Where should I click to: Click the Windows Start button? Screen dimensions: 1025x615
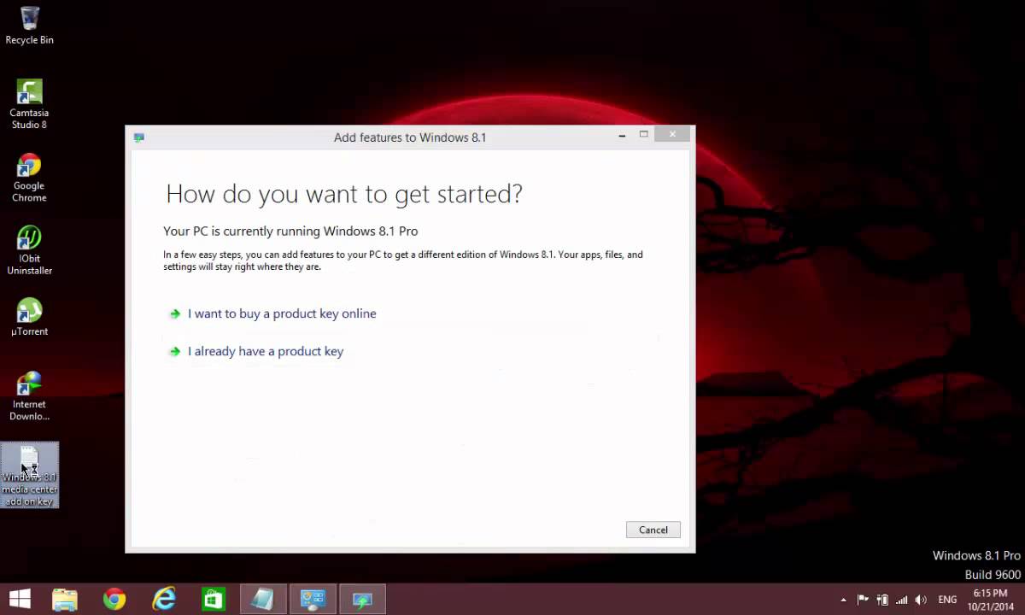click(20, 600)
